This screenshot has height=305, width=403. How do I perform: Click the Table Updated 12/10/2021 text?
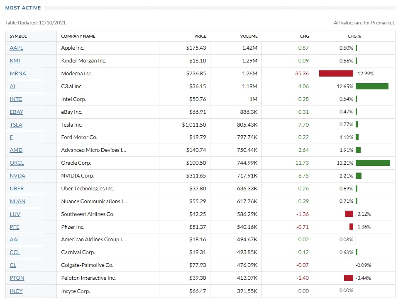point(36,23)
